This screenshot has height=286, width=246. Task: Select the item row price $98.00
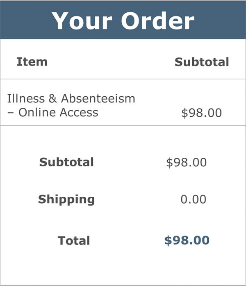click(x=201, y=113)
